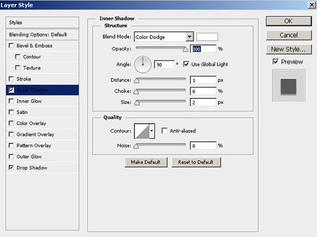Click Reset to Default button
Screen dimensions: 317x237
point(196,162)
